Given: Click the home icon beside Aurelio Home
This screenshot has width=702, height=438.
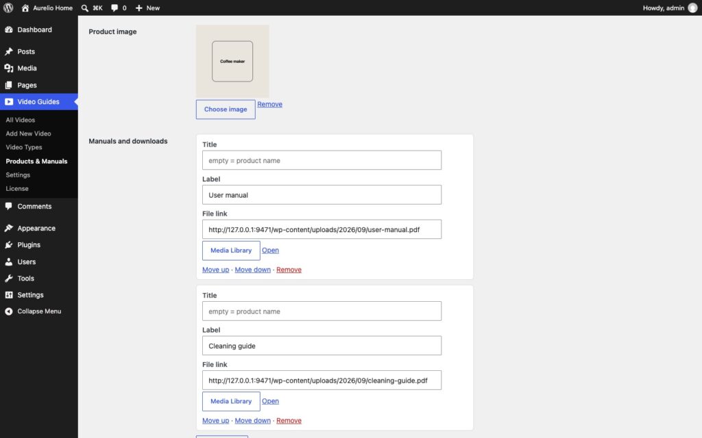Looking at the screenshot, I should [x=25, y=8].
